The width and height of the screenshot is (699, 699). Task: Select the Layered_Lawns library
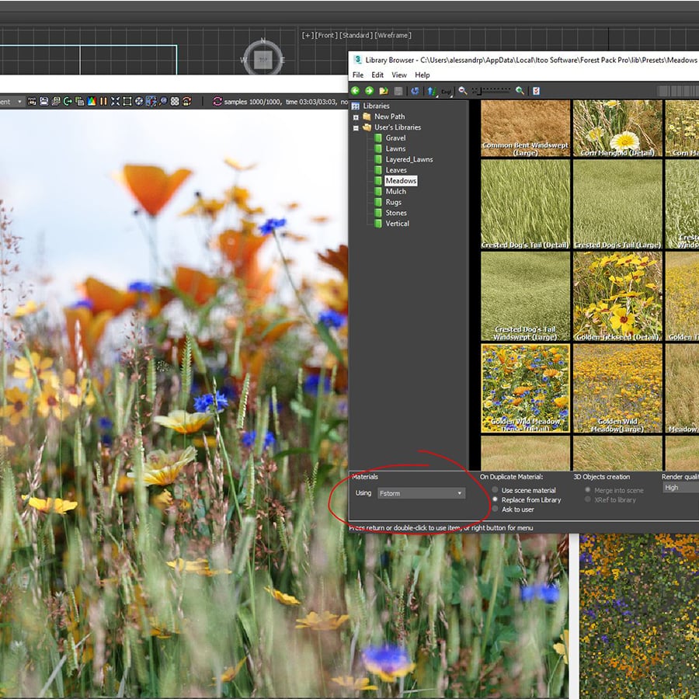(x=409, y=159)
